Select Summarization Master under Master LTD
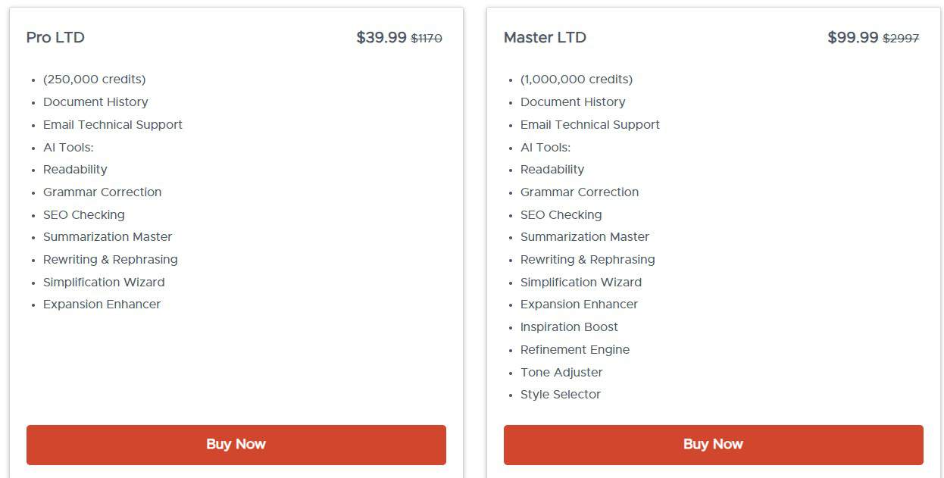The height and width of the screenshot is (478, 944). point(584,236)
